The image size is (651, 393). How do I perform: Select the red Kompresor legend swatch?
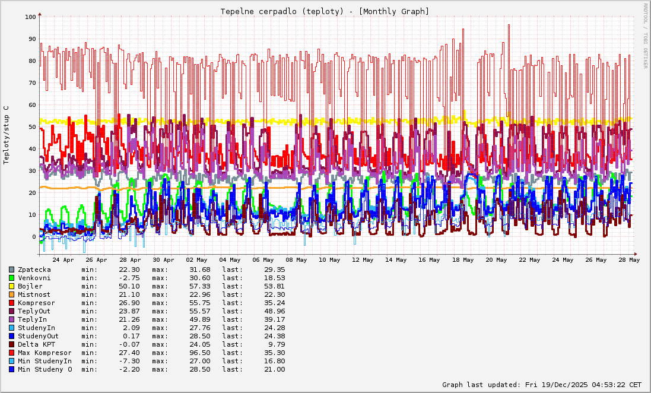pyautogui.click(x=11, y=303)
